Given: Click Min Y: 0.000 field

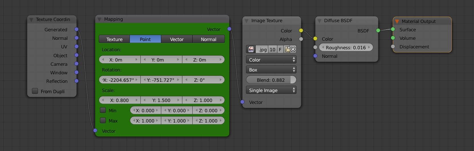Looking at the screenshot, I should click(177, 111).
